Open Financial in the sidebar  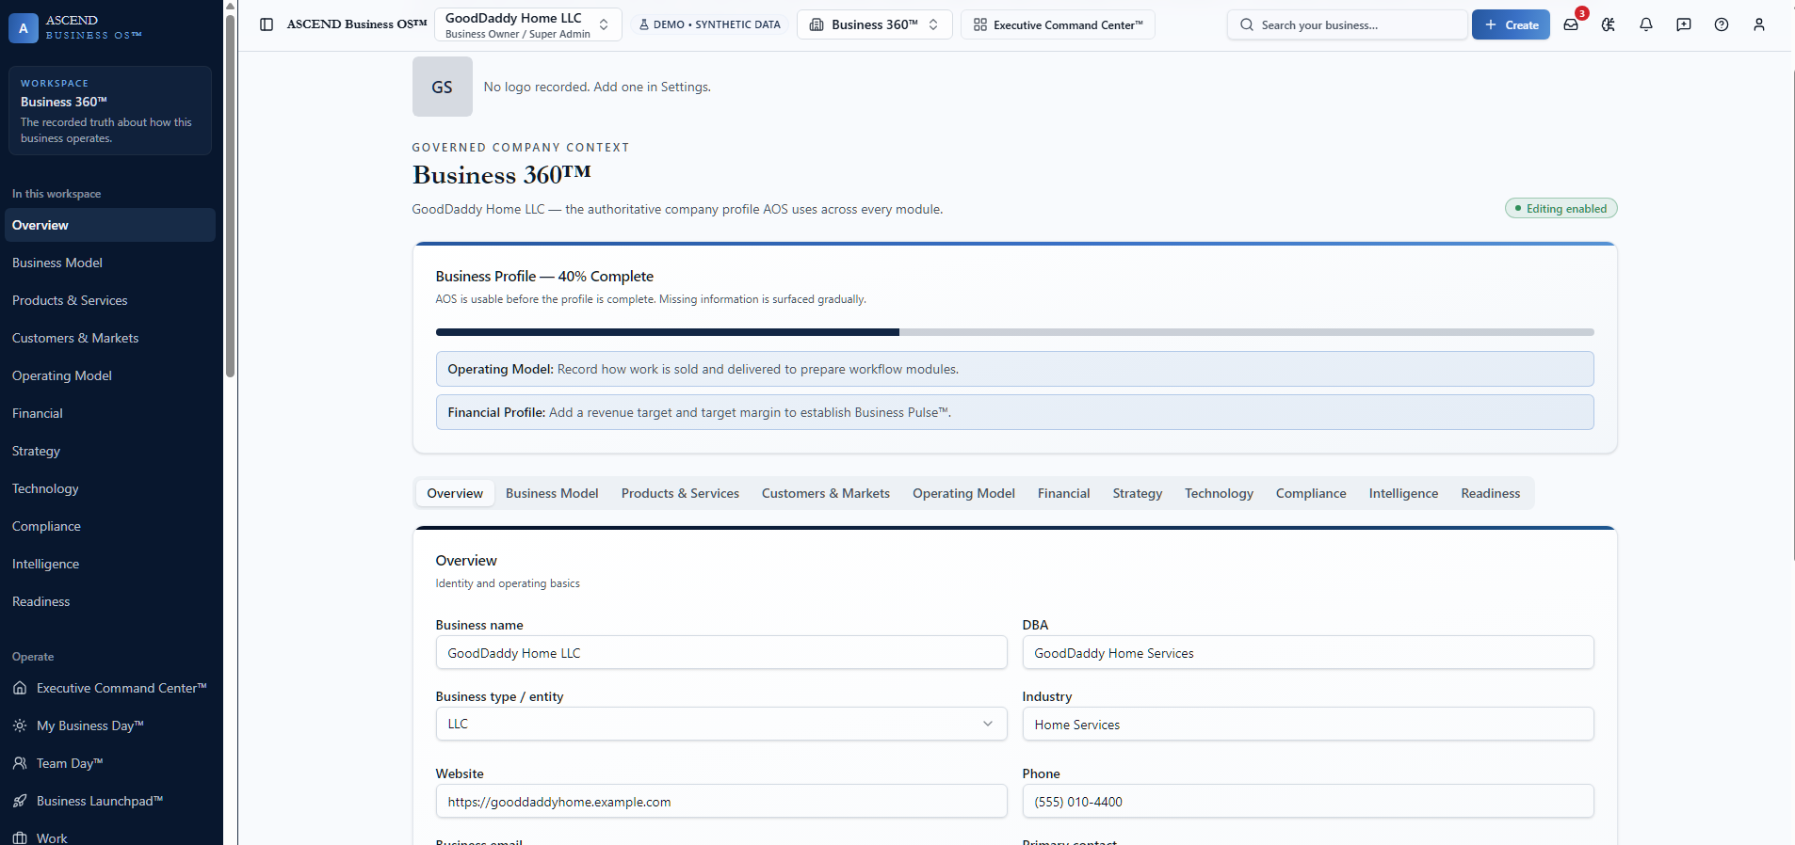(109, 413)
